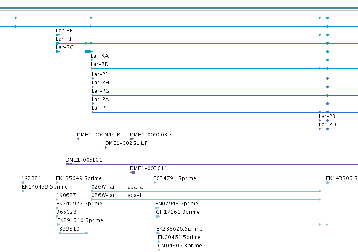
Task: Click the DME1-005L01 purple arrowhead glyph
Action: click(69, 164)
